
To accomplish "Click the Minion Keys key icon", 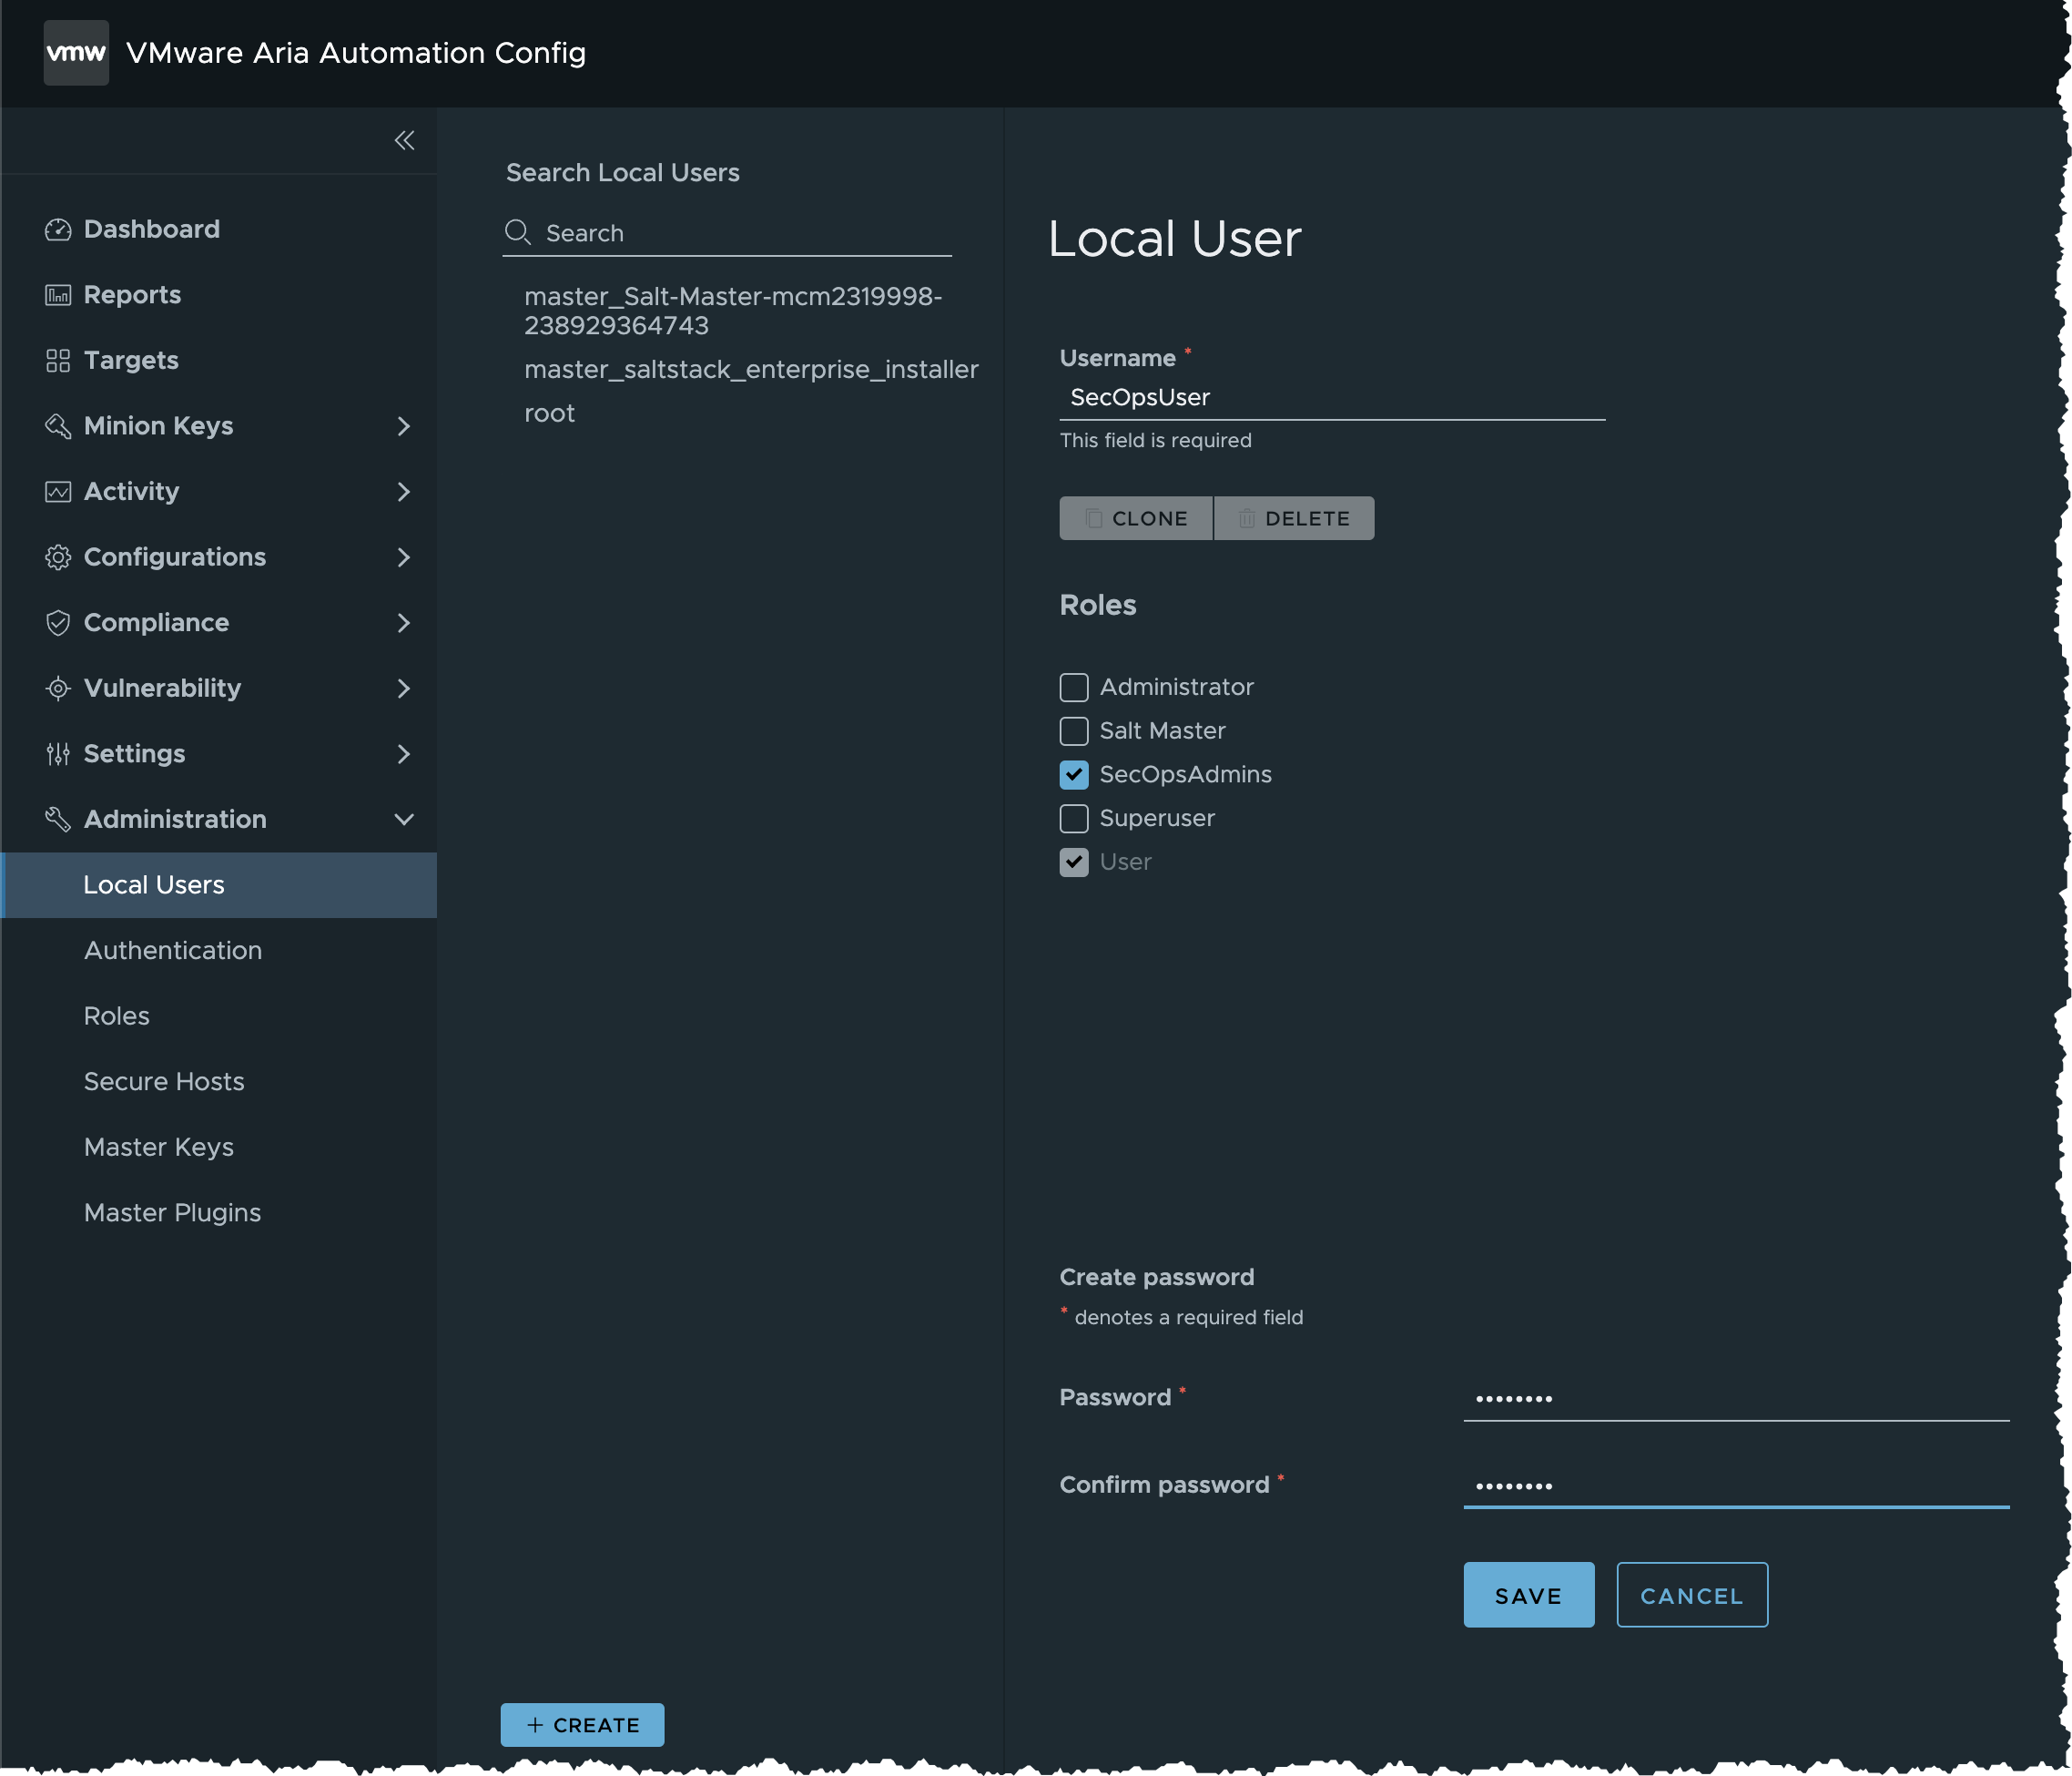I will pos(58,426).
